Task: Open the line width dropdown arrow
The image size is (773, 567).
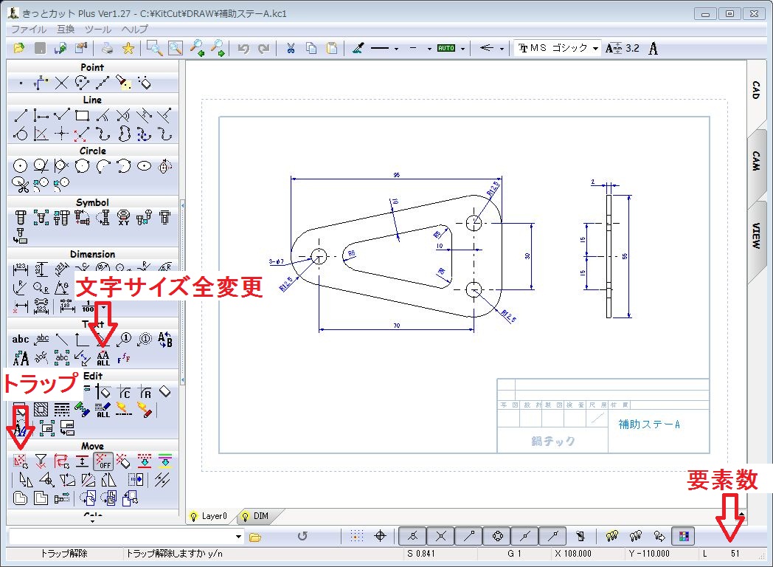Action: pyautogui.click(x=429, y=49)
